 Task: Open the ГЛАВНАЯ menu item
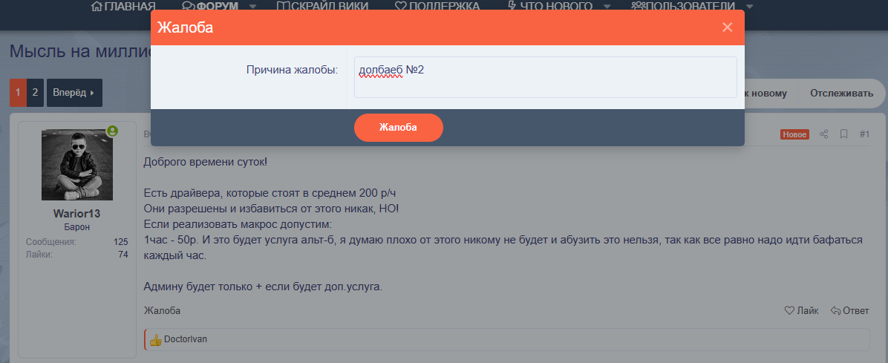tap(117, 7)
